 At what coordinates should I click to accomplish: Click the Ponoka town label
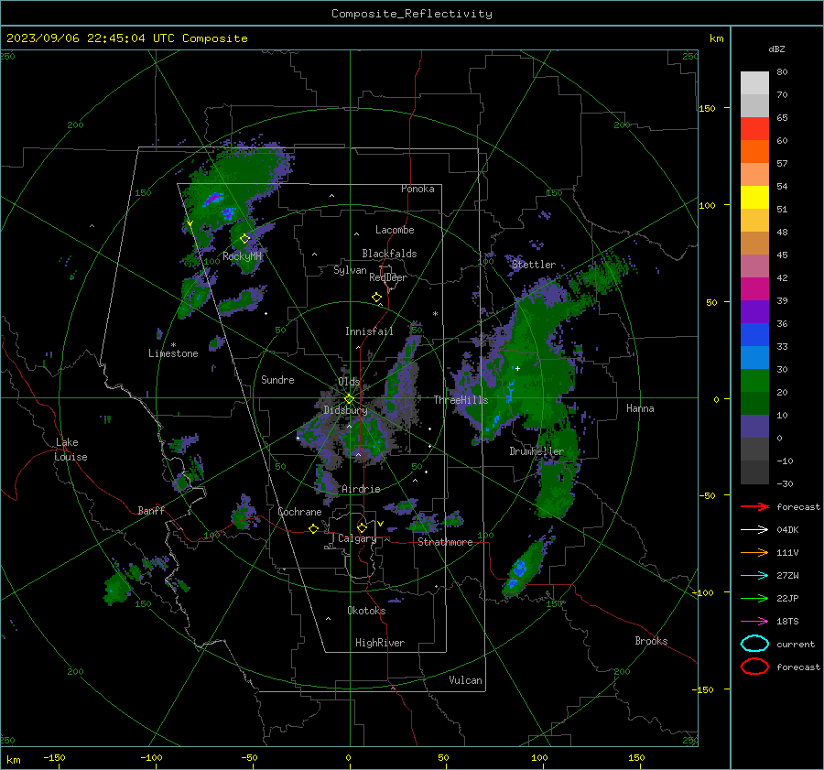pyautogui.click(x=417, y=189)
